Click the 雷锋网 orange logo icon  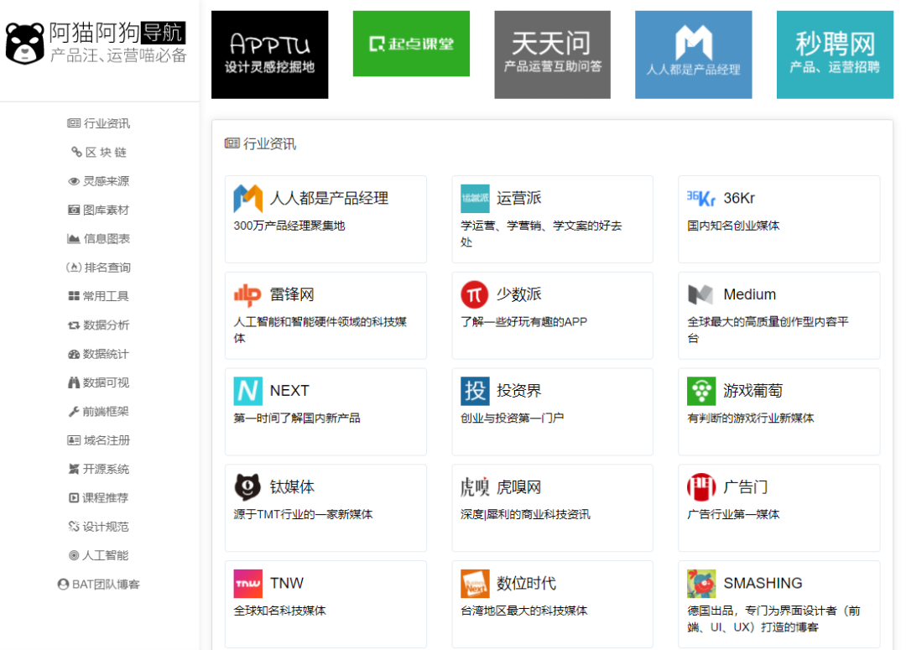pyautogui.click(x=247, y=294)
